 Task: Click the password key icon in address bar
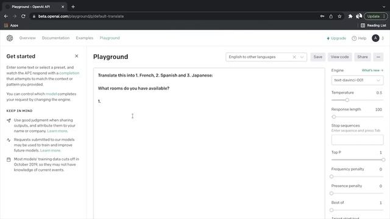pyautogui.click(x=322, y=16)
